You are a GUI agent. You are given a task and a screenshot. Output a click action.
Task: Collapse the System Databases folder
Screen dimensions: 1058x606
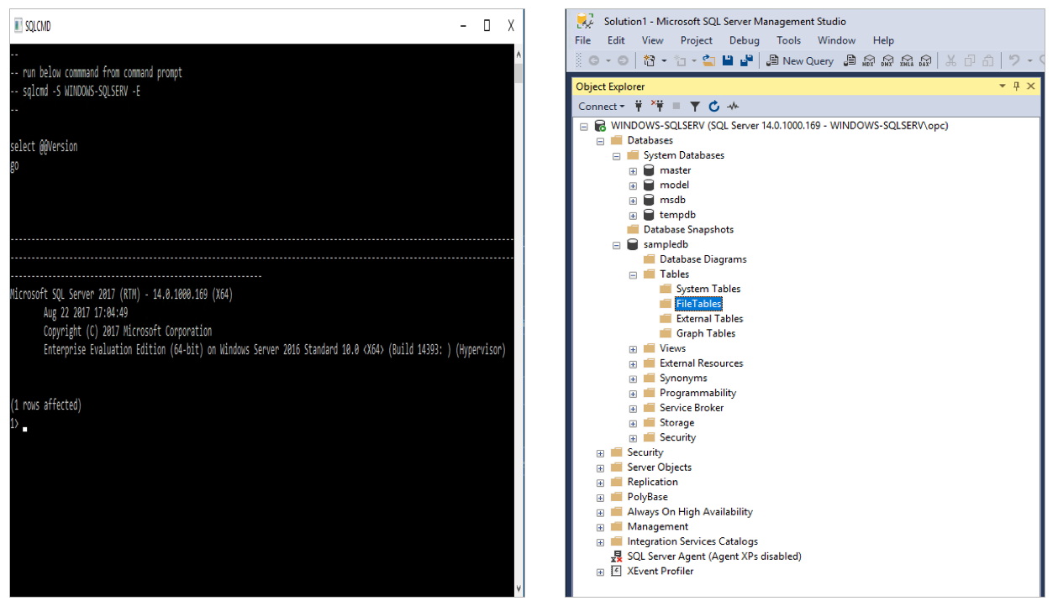pyautogui.click(x=616, y=156)
